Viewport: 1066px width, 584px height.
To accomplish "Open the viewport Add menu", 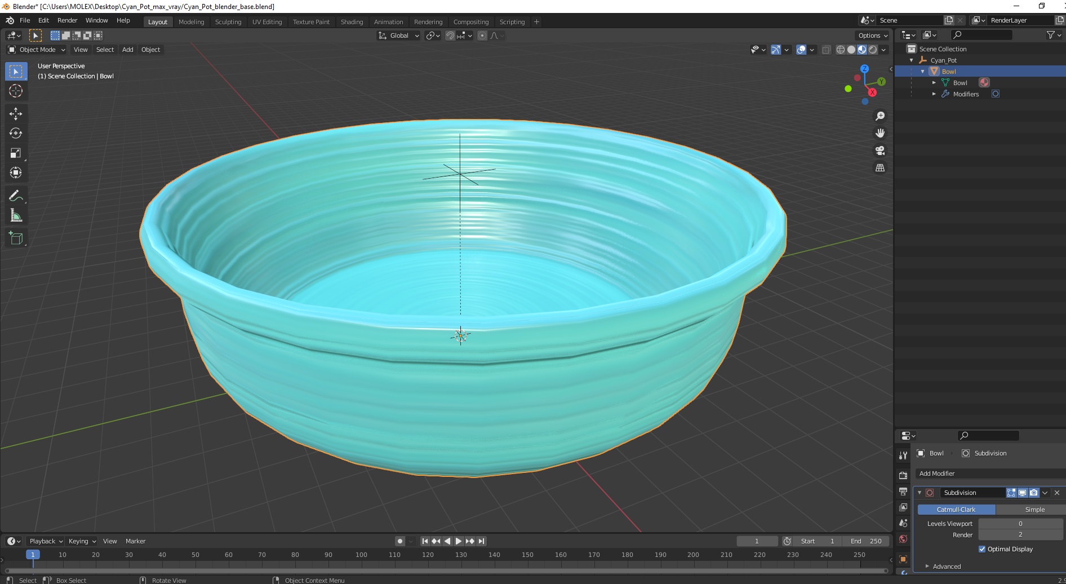I will tap(128, 50).
